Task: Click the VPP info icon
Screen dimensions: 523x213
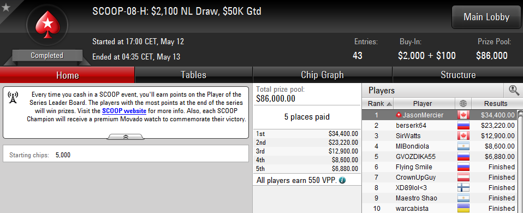Action: coord(342,180)
